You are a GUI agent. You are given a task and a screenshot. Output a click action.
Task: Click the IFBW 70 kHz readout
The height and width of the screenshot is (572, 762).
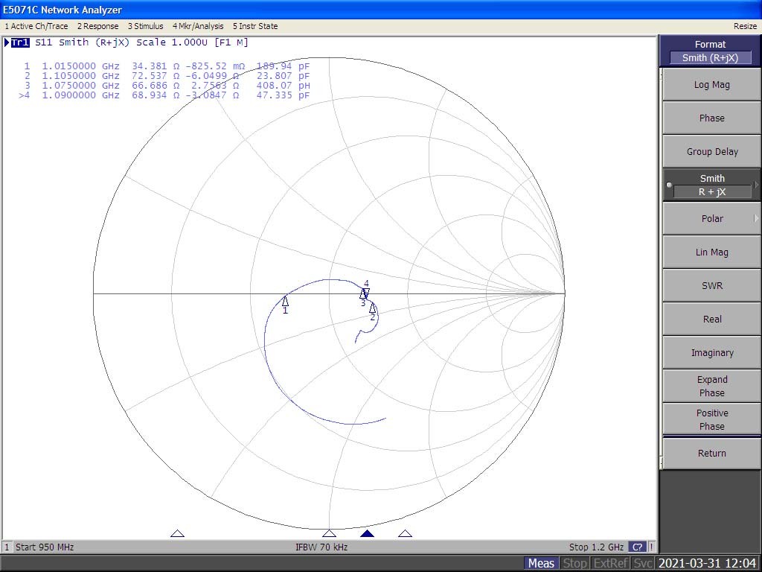click(x=321, y=547)
